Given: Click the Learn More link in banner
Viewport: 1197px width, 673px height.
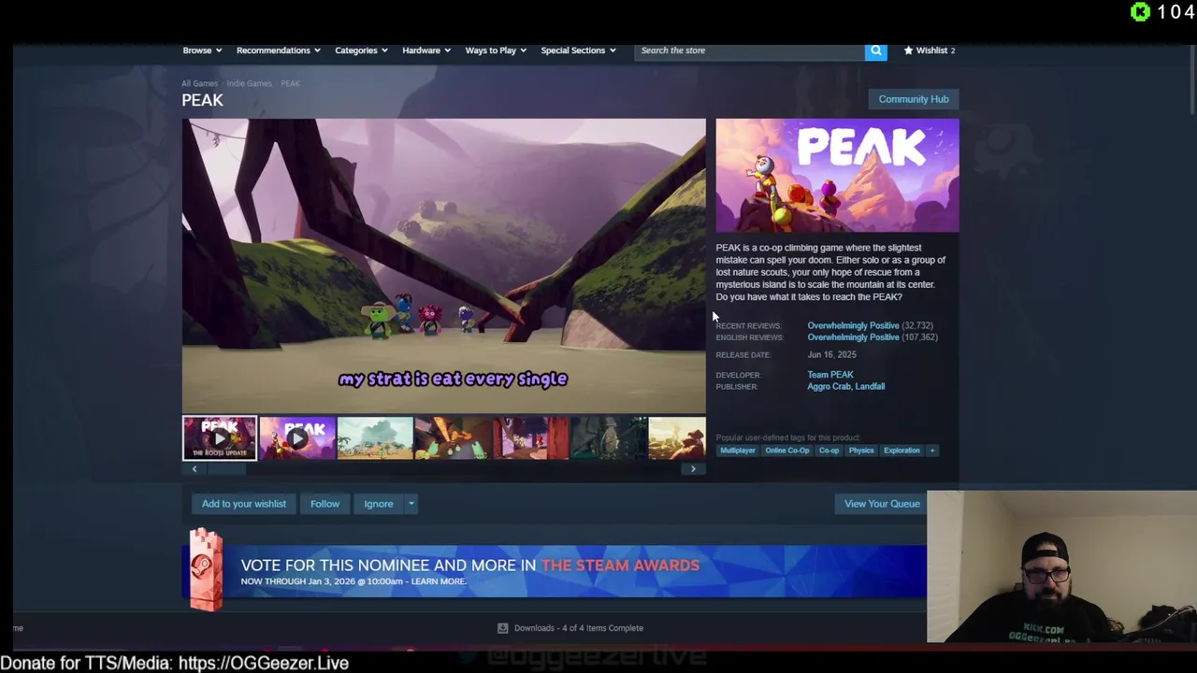Looking at the screenshot, I should (439, 581).
